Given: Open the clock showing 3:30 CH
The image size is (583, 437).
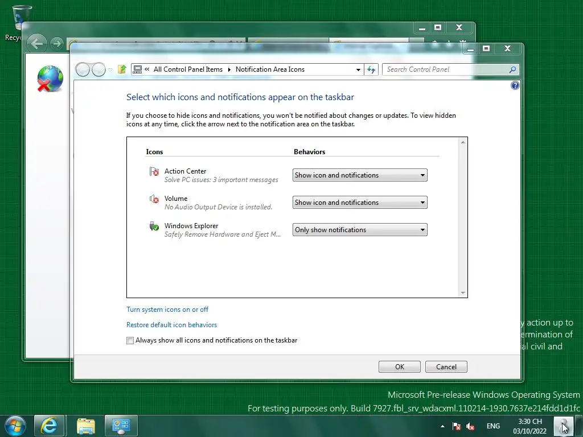Looking at the screenshot, I should click(530, 426).
